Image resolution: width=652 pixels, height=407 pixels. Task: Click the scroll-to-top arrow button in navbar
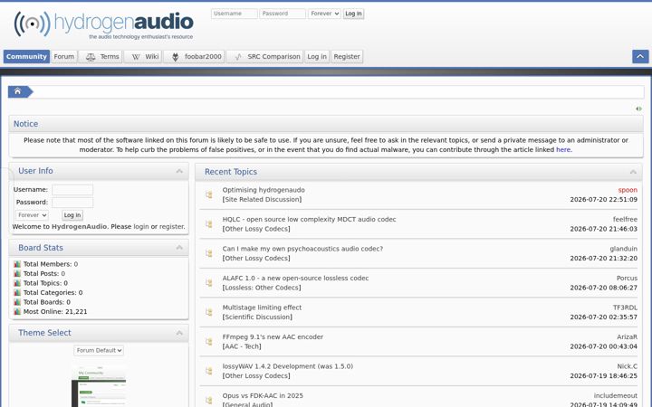point(640,56)
